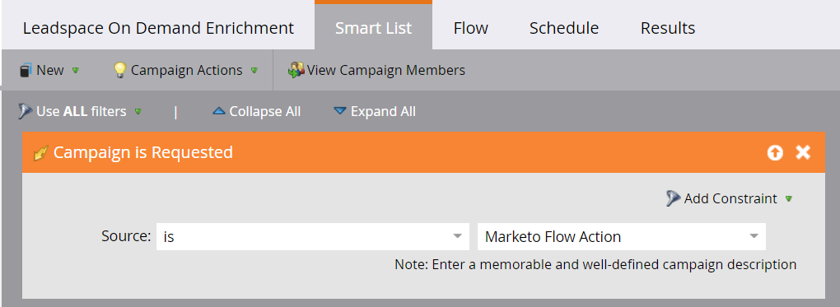Click the trigger lightning icon on orange header
The height and width of the screenshot is (307, 840).
point(40,153)
